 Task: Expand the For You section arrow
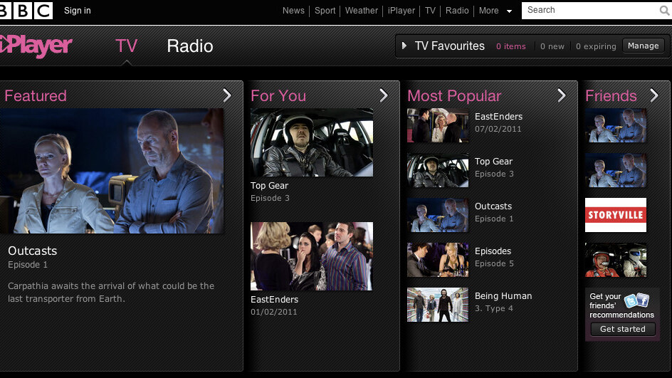pos(384,95)
